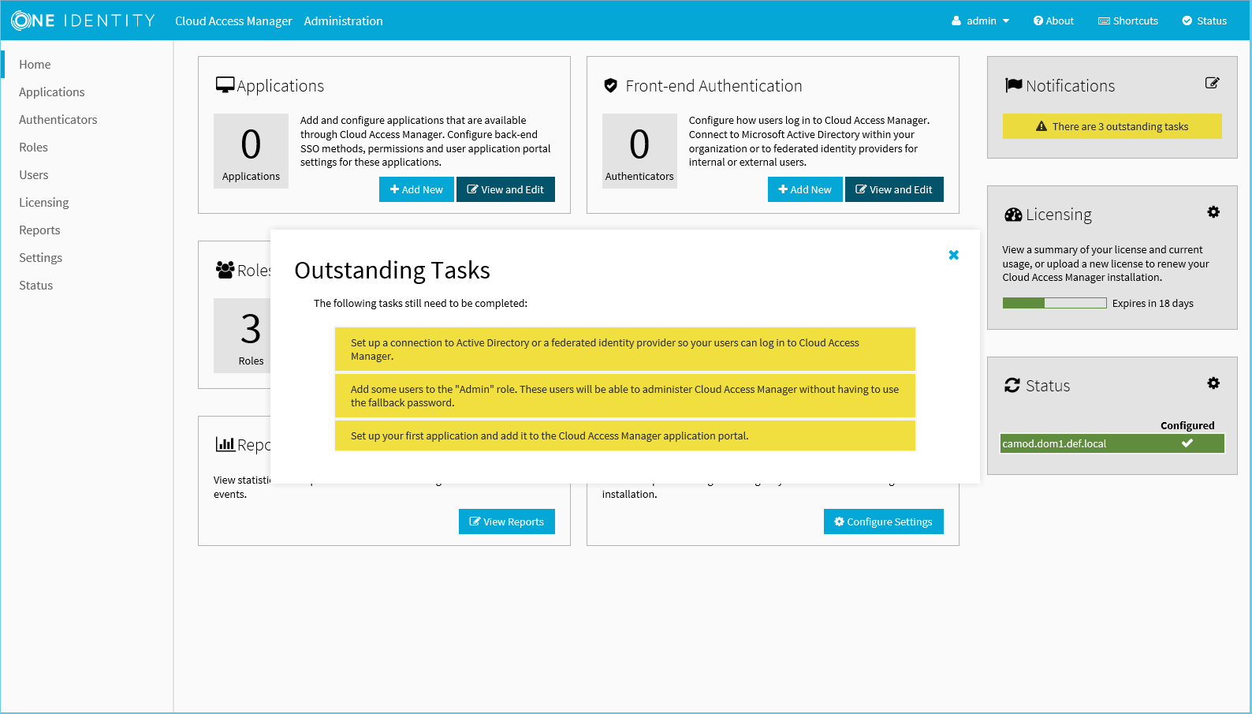Open Applications in the sidebar

(51, 92)
